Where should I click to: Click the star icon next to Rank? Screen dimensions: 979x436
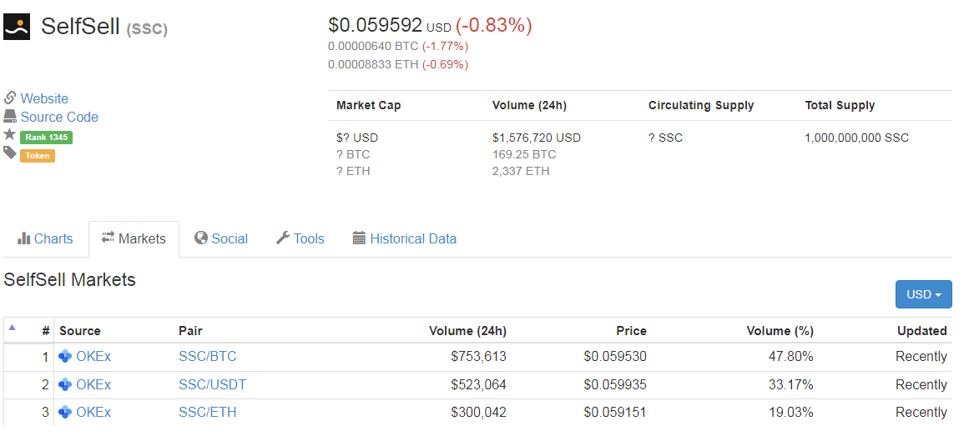click(10, 135)
